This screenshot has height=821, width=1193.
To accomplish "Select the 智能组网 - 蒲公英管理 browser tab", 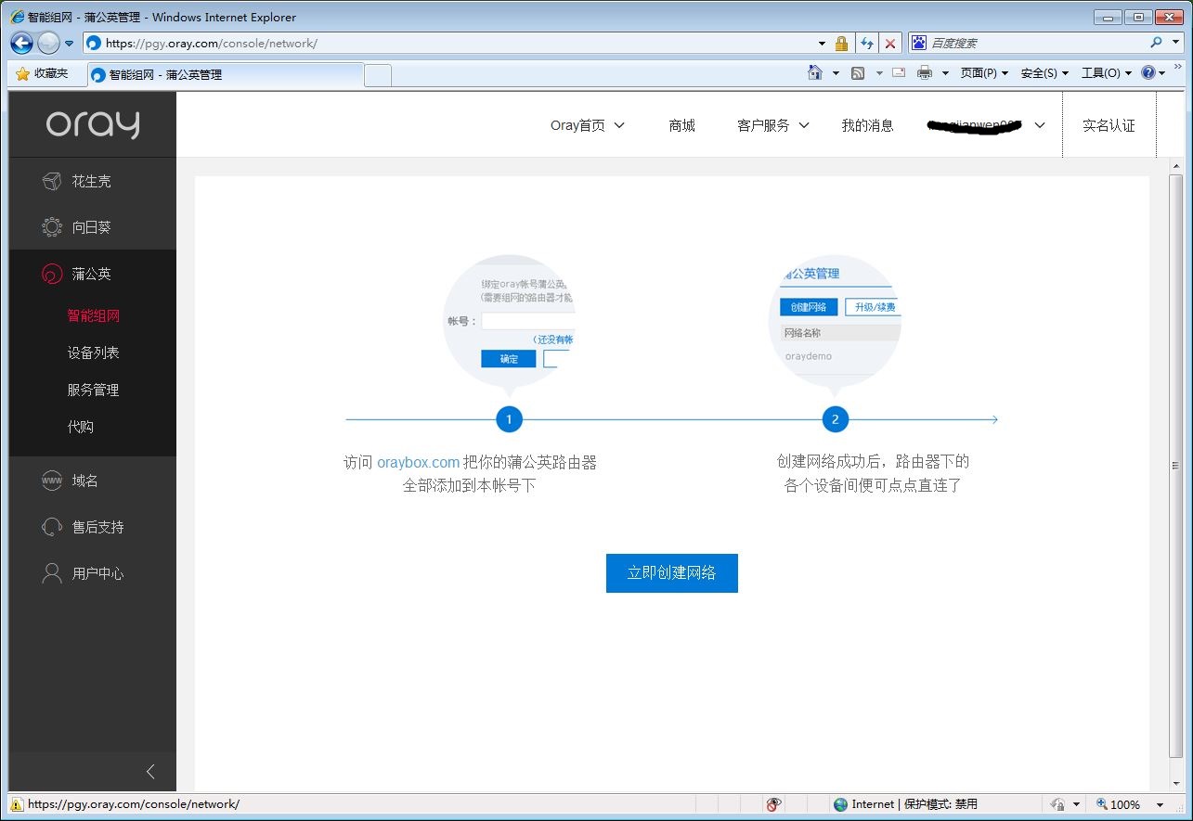I will tap(226, 74).
